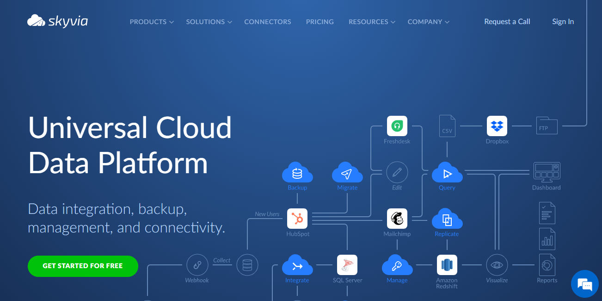Click the Freshdesk headset icon
The image size is (602, 301).
tap(397, 126)
